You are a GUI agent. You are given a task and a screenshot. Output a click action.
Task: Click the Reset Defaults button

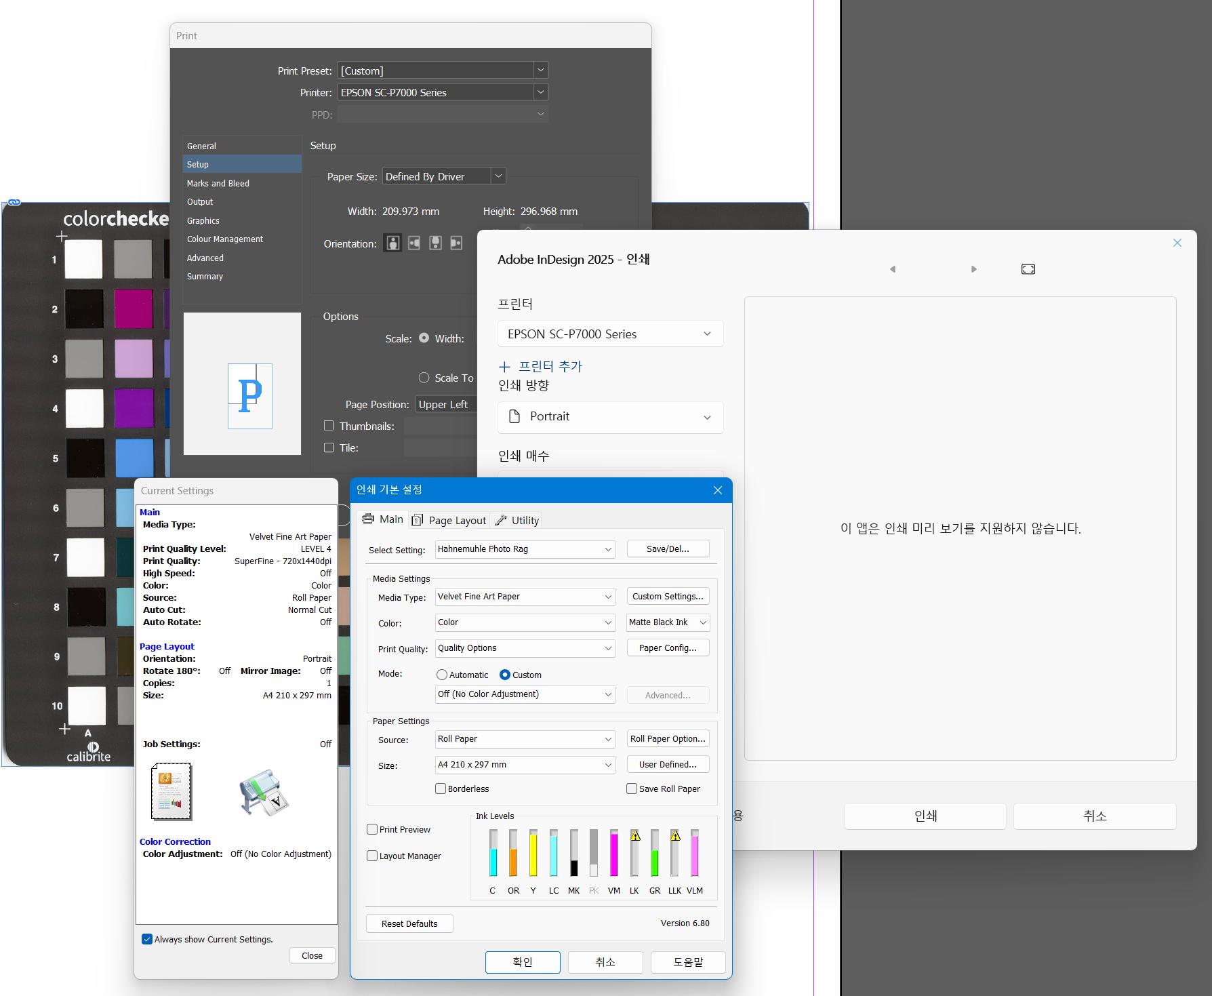(409, 923)
